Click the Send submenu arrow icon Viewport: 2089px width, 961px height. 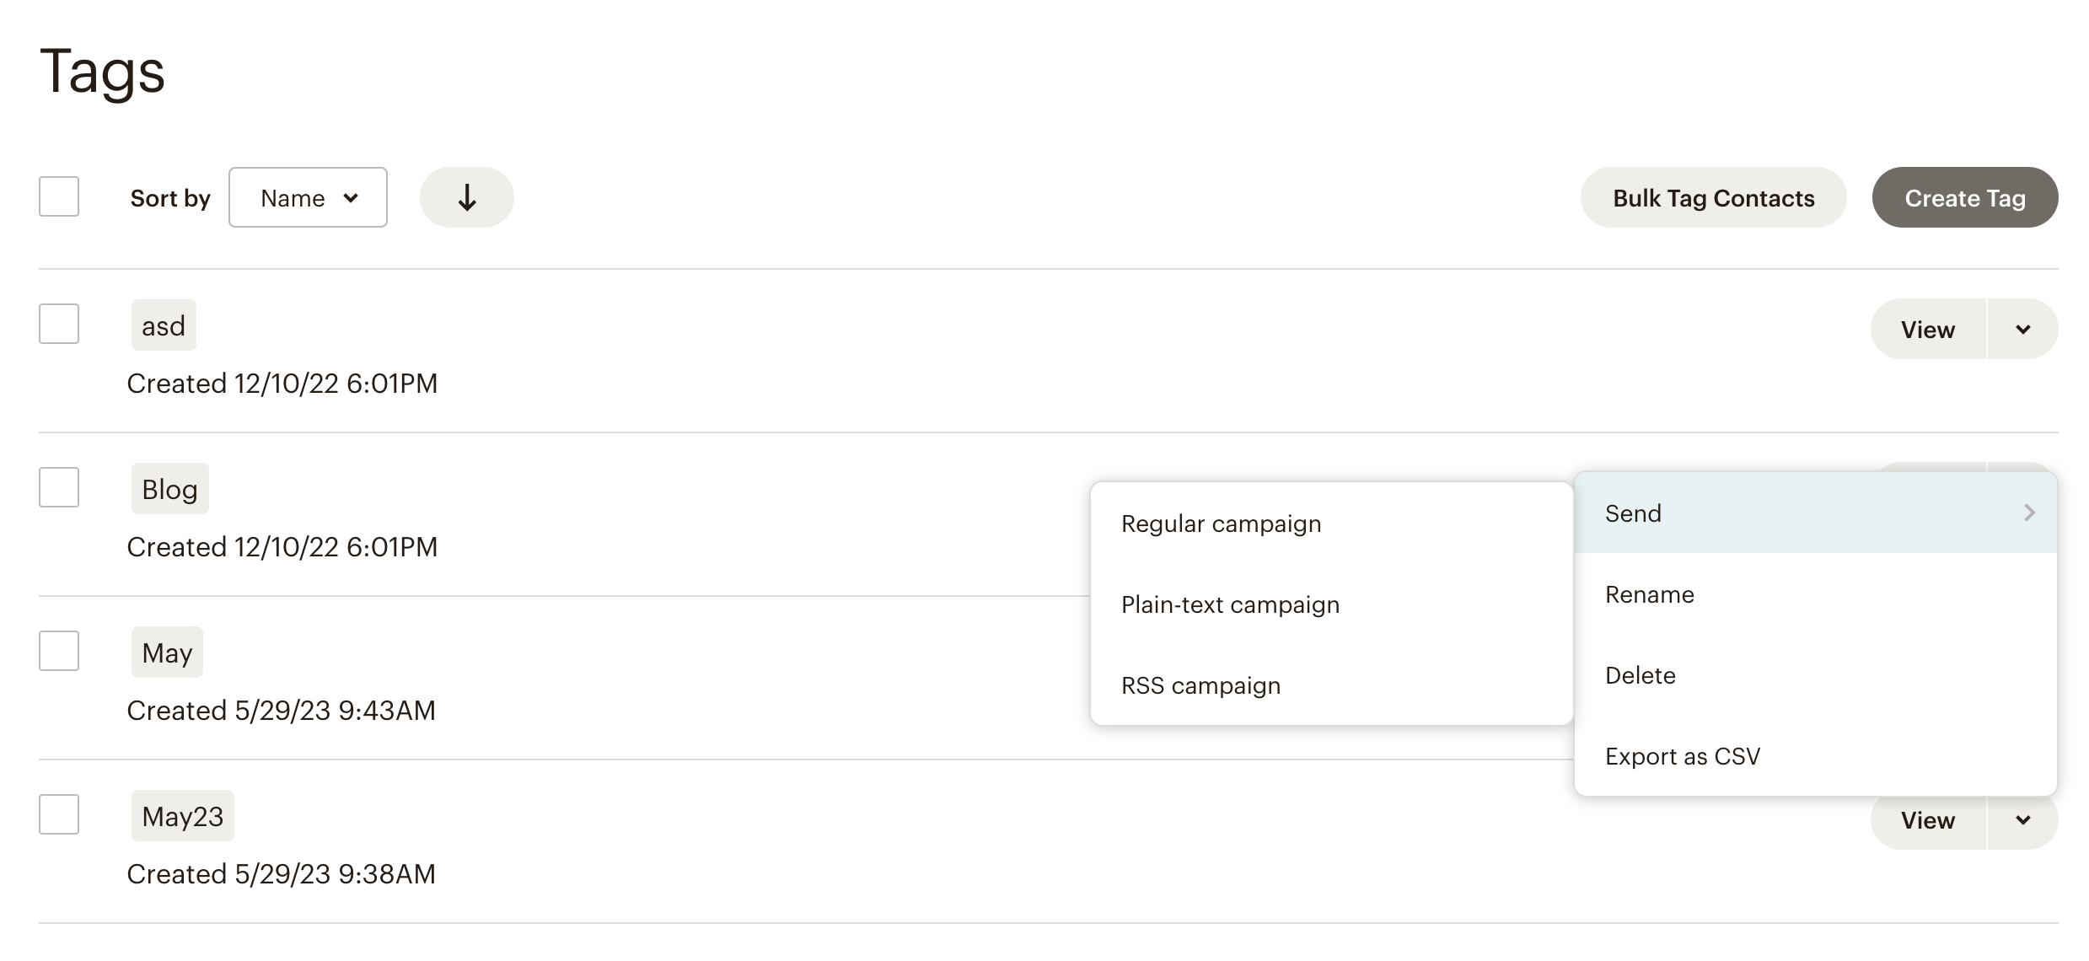(2029, 513)
